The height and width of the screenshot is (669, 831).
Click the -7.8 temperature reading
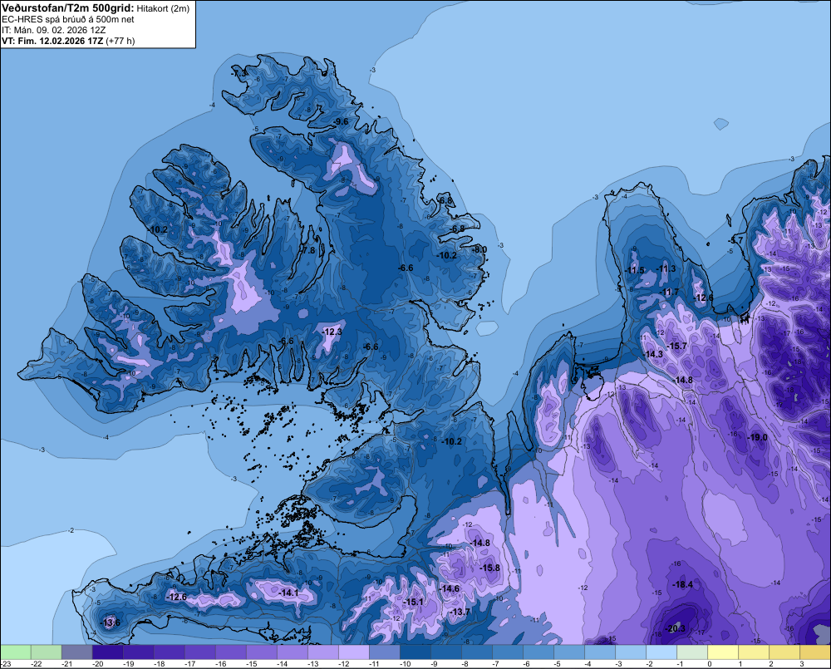(307, 250)
